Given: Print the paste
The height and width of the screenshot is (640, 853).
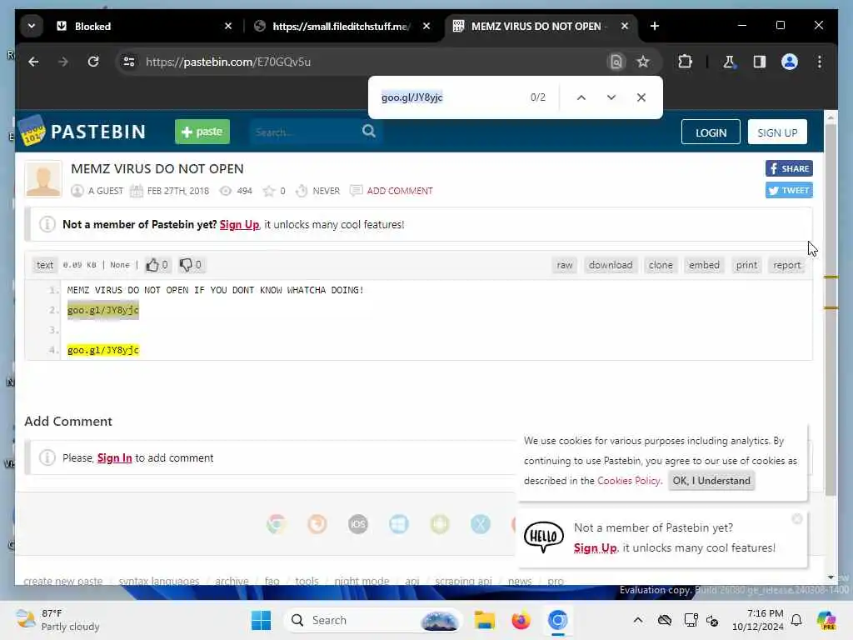Looking at the screenshot, I should tap(746, 265).
